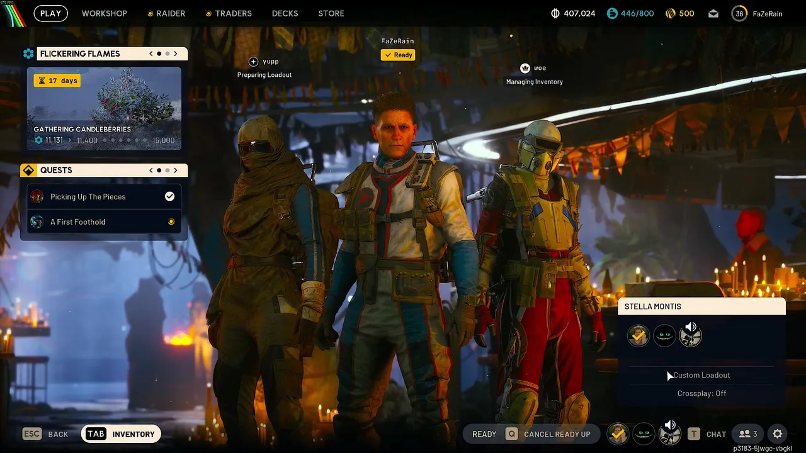Open the A First Foothold quest
The image size is (806, 453).
tap(104, 221)
